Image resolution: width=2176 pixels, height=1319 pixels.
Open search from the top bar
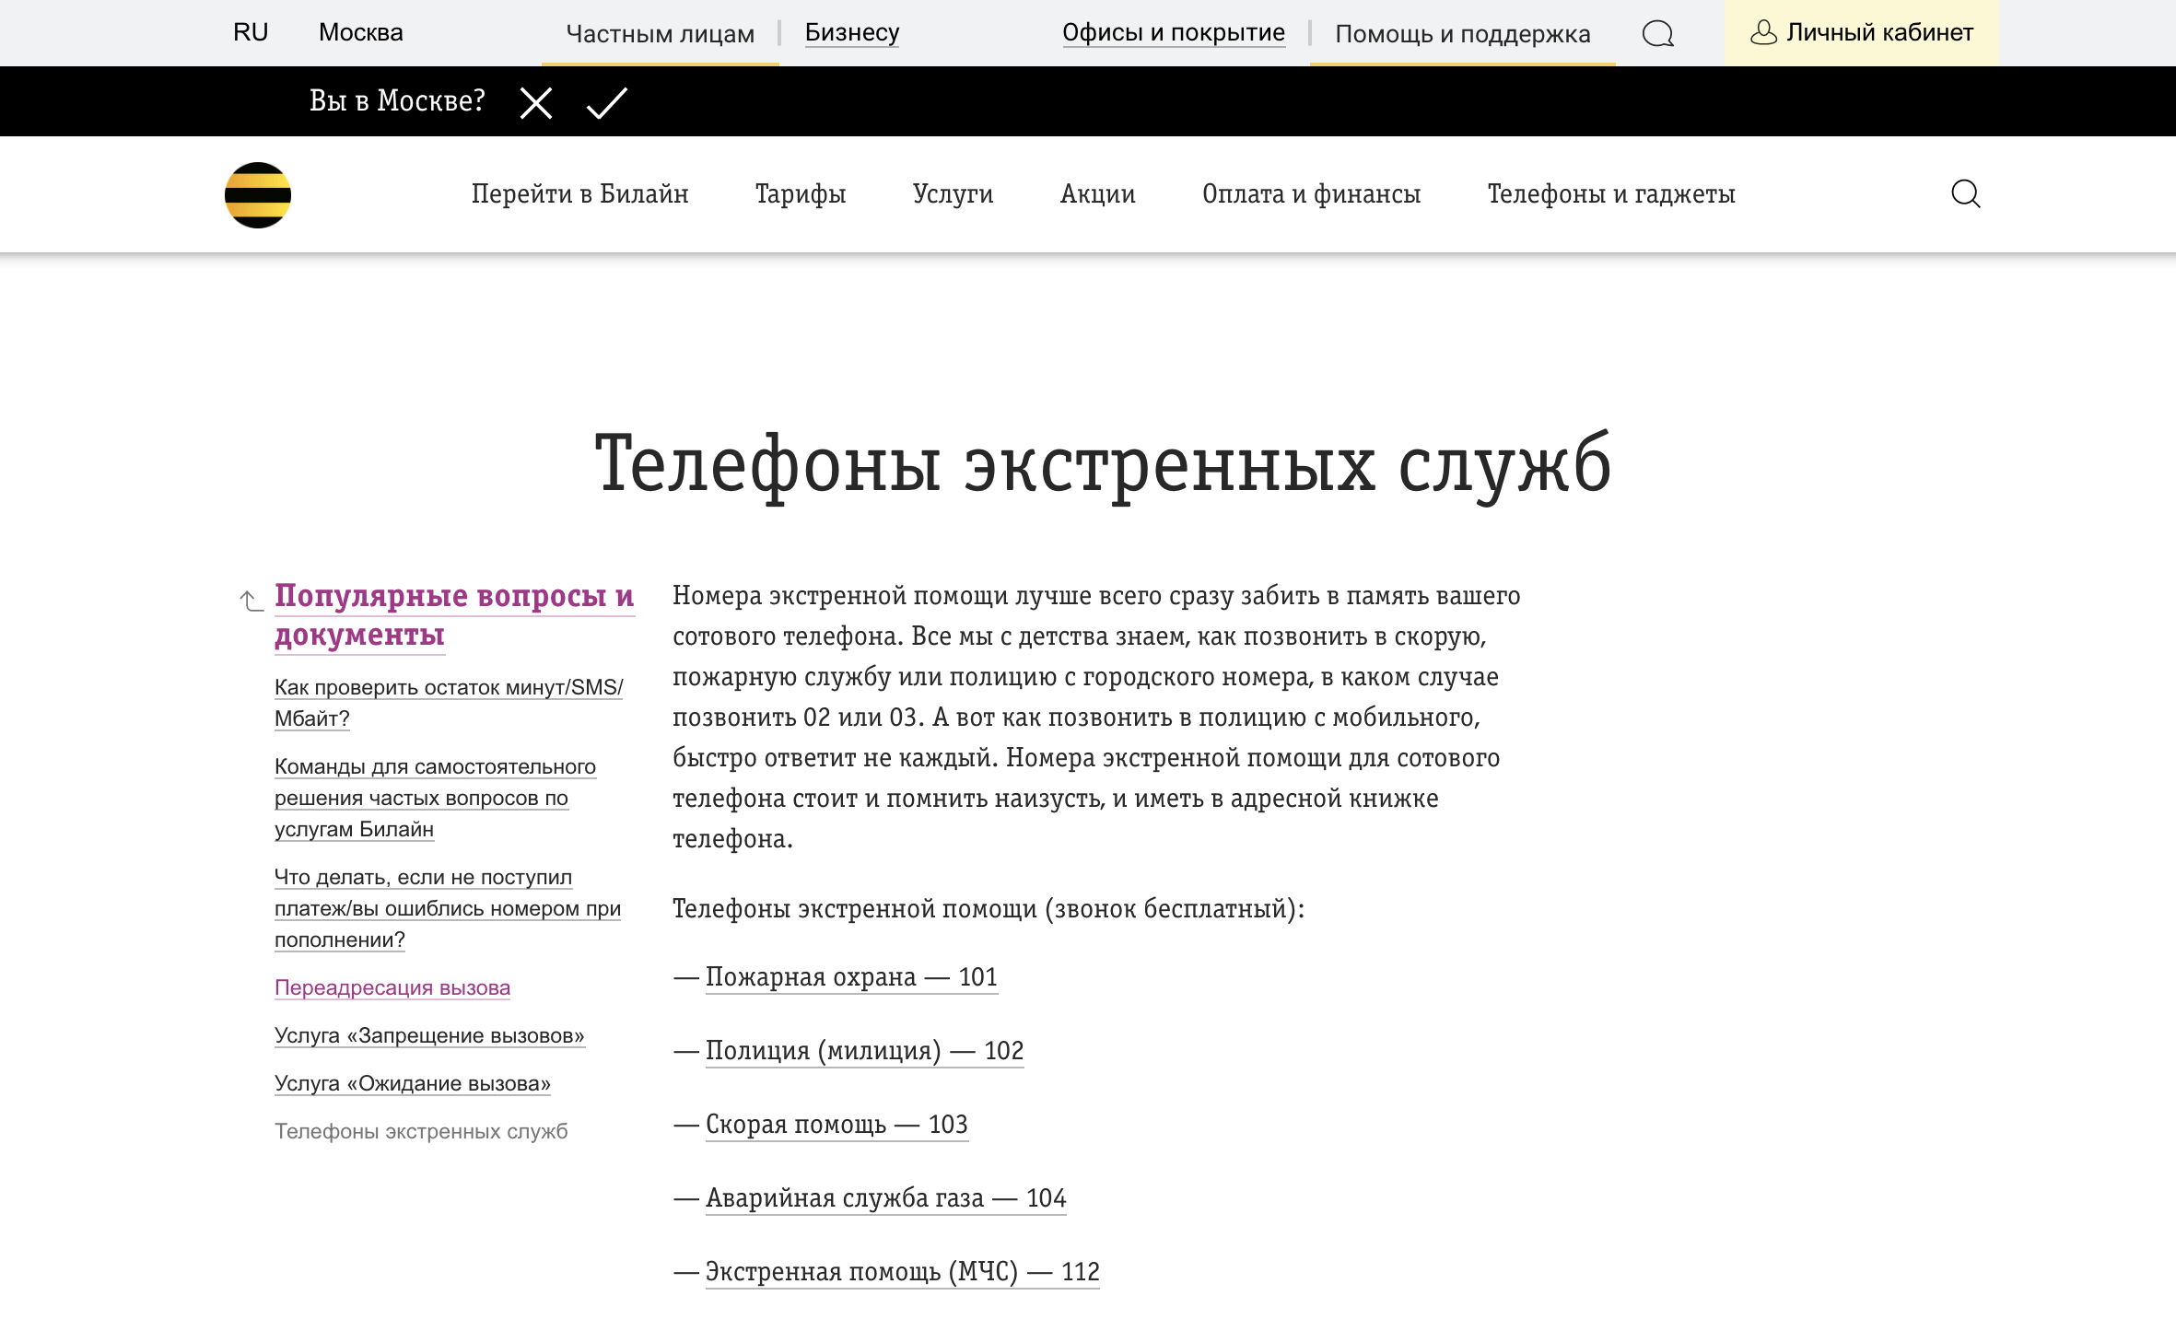coord(1658,35)
